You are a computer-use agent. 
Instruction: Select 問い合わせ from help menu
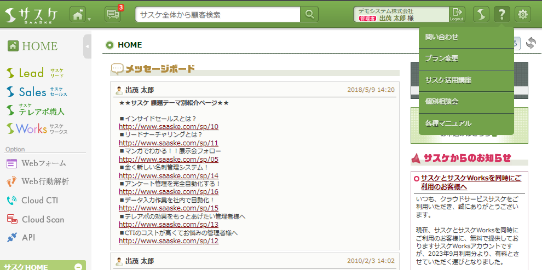click(x=441, y=37)
